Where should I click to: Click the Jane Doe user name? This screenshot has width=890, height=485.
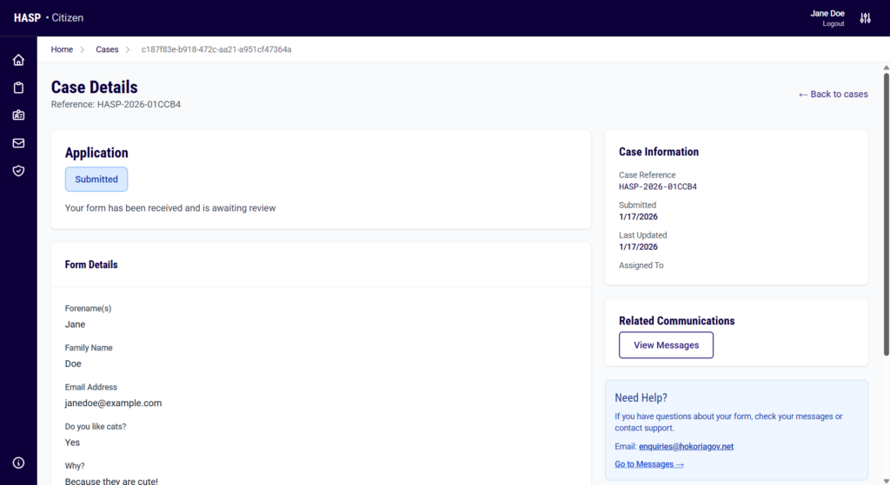(x=827, y=13)
